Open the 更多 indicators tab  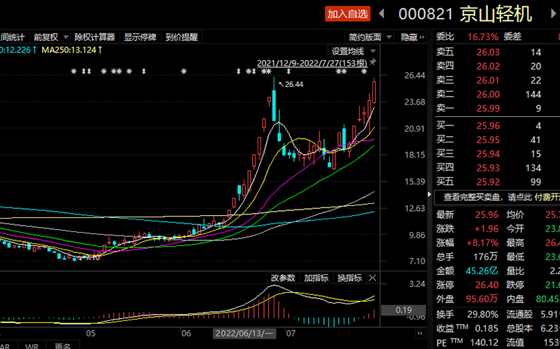(x=63, y=345)
